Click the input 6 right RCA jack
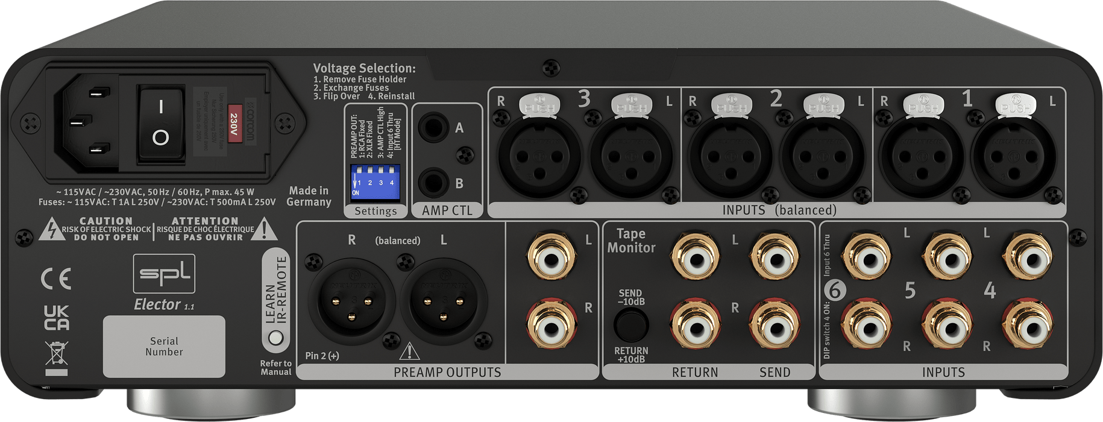The height and width of the screenshot is (422, 1103). tap(867, 329)
